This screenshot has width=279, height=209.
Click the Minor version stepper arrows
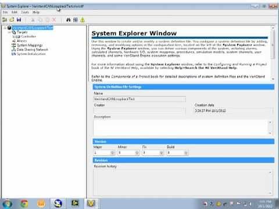(x=137, y=153)
